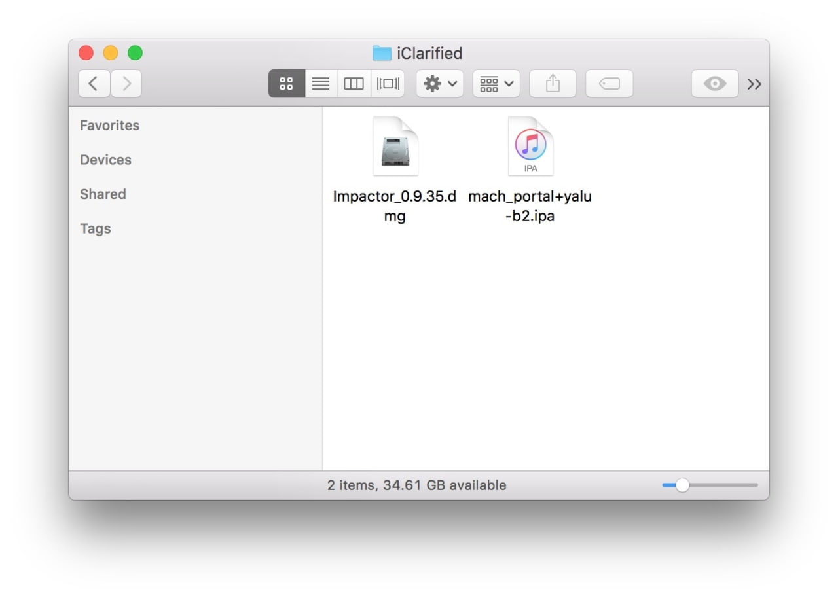Screen dimensions: 838x598
Task: Click the Devices sidebar heading
Action: (105, 160)
